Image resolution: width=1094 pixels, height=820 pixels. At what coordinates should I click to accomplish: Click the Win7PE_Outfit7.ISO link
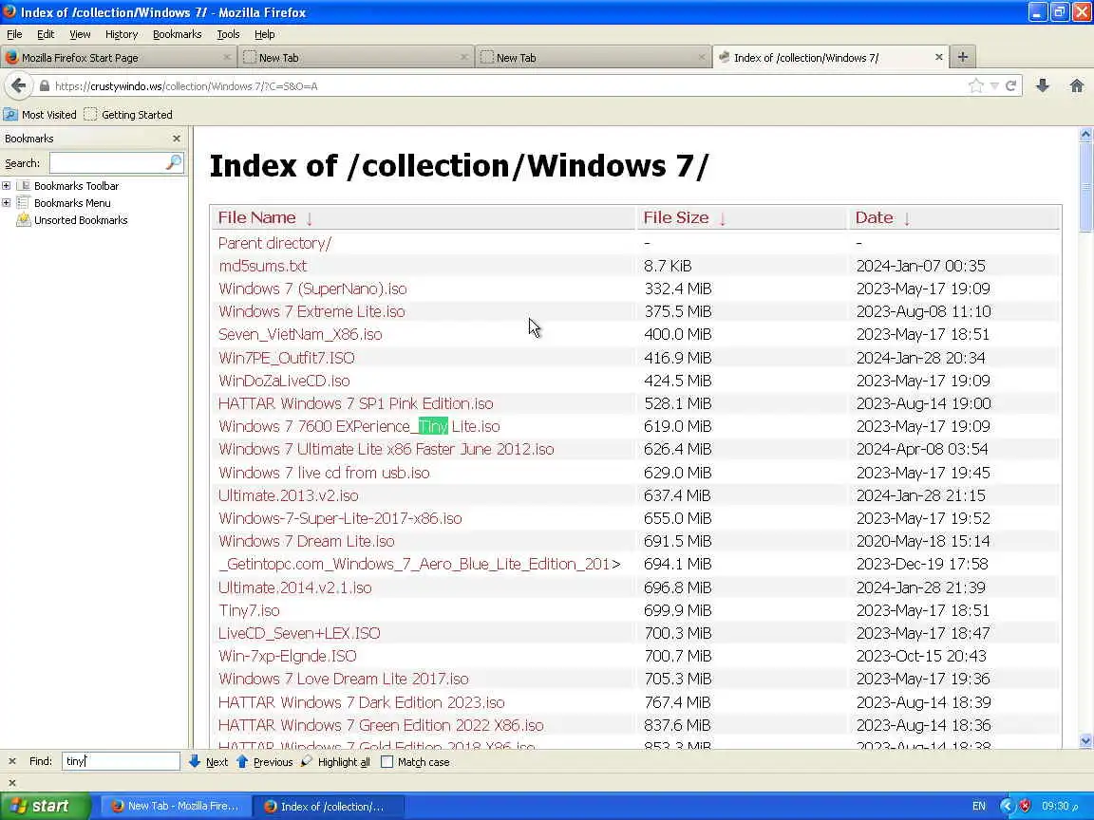pyautogui.click(x=287, y=358)
